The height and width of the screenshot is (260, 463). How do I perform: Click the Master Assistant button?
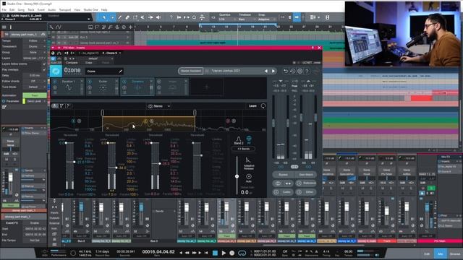click(190, 71)
